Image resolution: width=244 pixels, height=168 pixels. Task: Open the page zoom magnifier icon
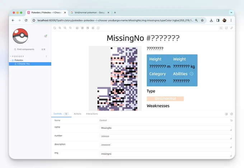[196, 20]
